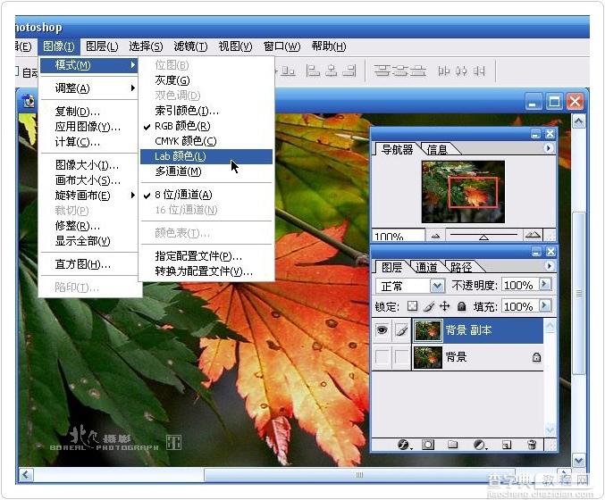Toggle lock all
The height and width of the screenshot is (500, 605).
pyautogui.click(x=461, y=306)
